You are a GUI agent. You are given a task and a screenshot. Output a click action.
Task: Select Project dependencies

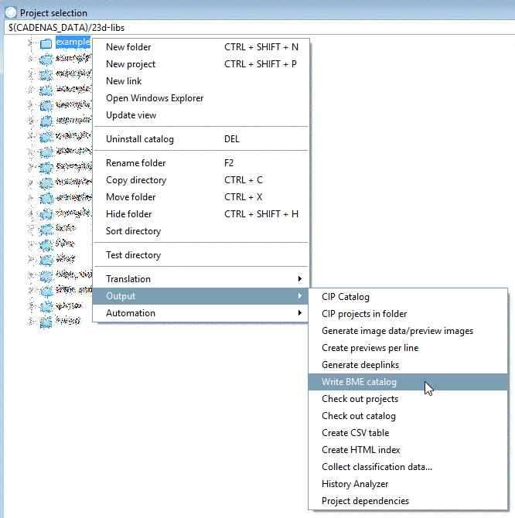(408, 501)
